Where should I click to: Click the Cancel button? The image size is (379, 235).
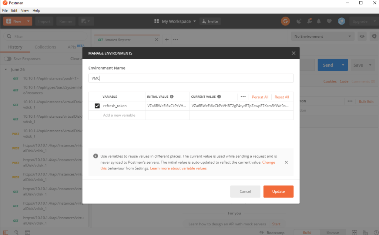coord(245,191)
